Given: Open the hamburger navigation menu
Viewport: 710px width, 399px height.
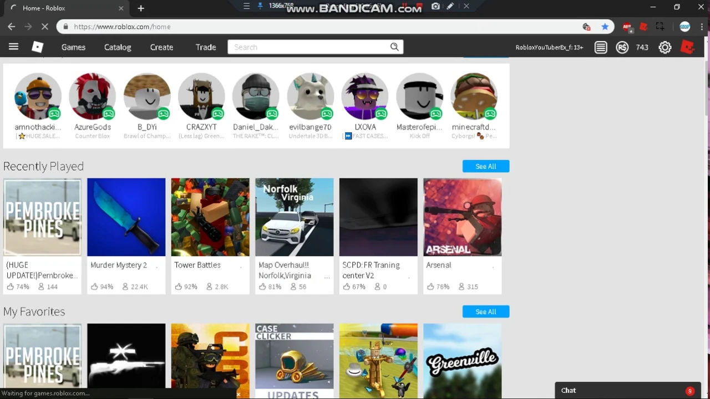Looking at the screenshot, I should click(13, 47).
